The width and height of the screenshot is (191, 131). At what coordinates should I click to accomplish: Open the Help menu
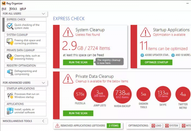[23, 9]
